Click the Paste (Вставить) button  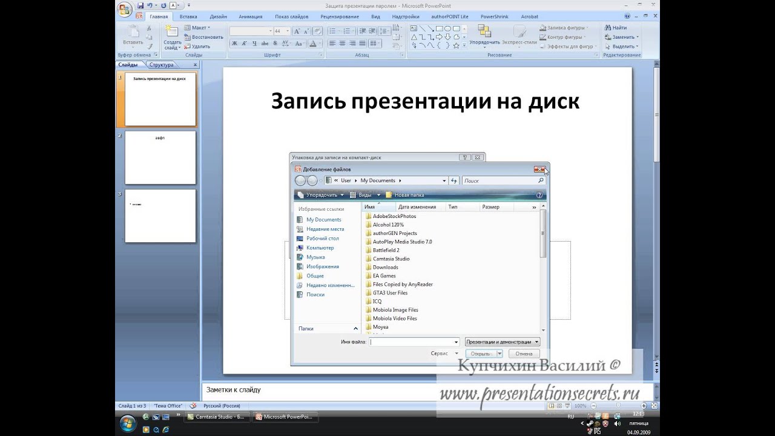133,36
